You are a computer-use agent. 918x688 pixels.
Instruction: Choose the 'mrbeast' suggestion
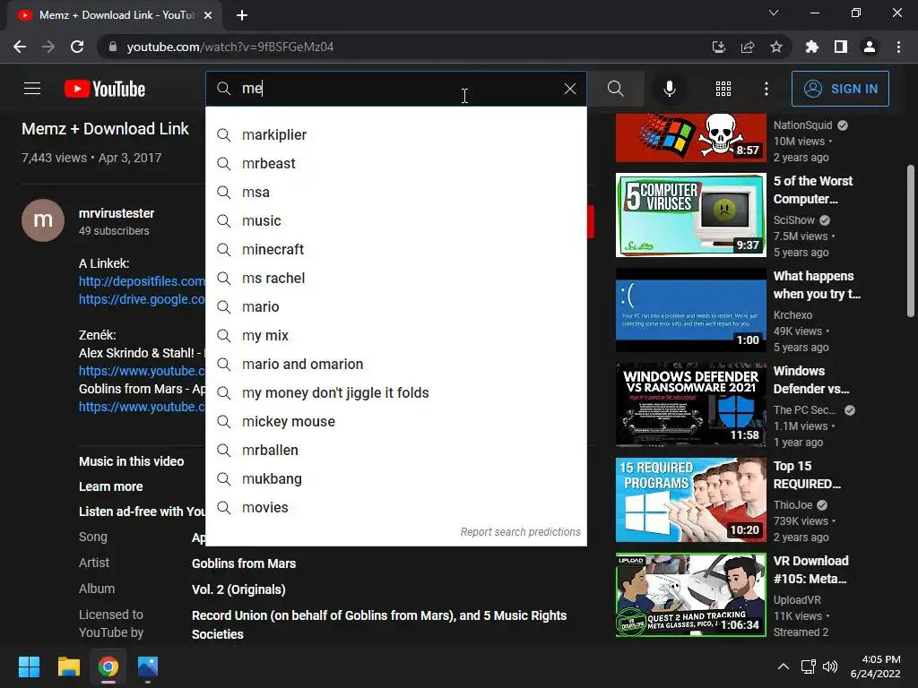395,164
